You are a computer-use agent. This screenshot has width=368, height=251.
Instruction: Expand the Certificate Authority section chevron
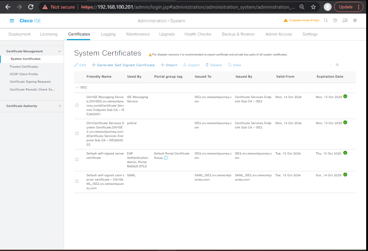point(60,106)
